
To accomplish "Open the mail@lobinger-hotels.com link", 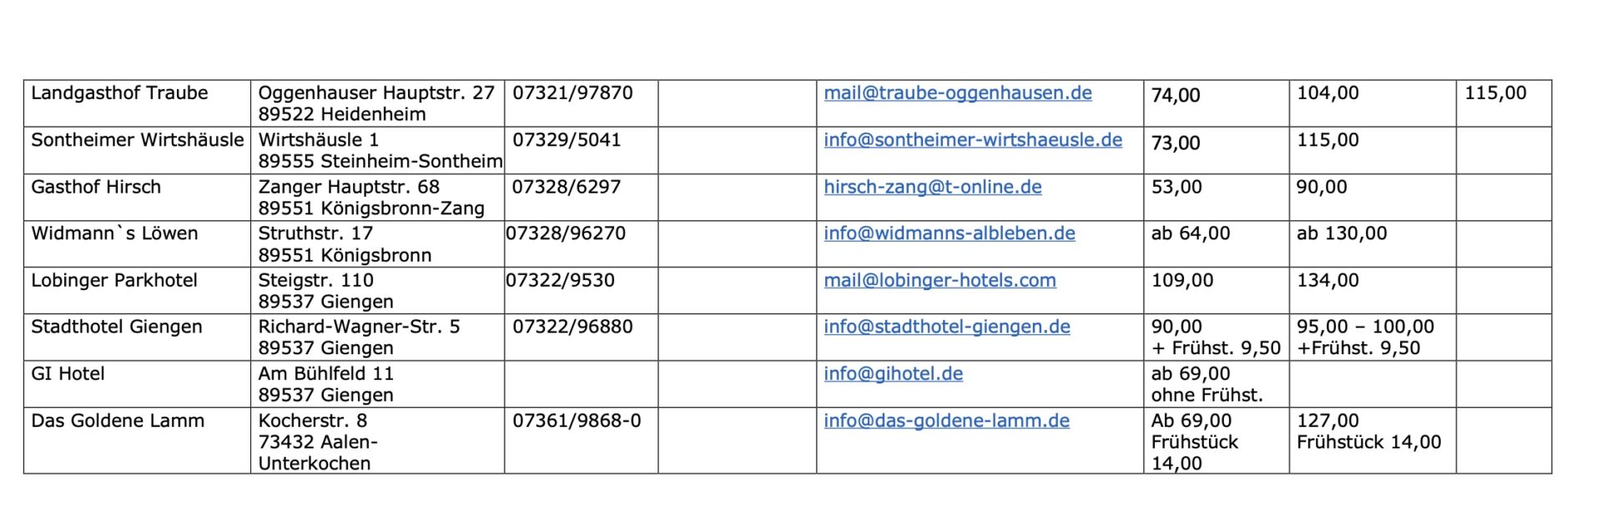I will (940, 280).
